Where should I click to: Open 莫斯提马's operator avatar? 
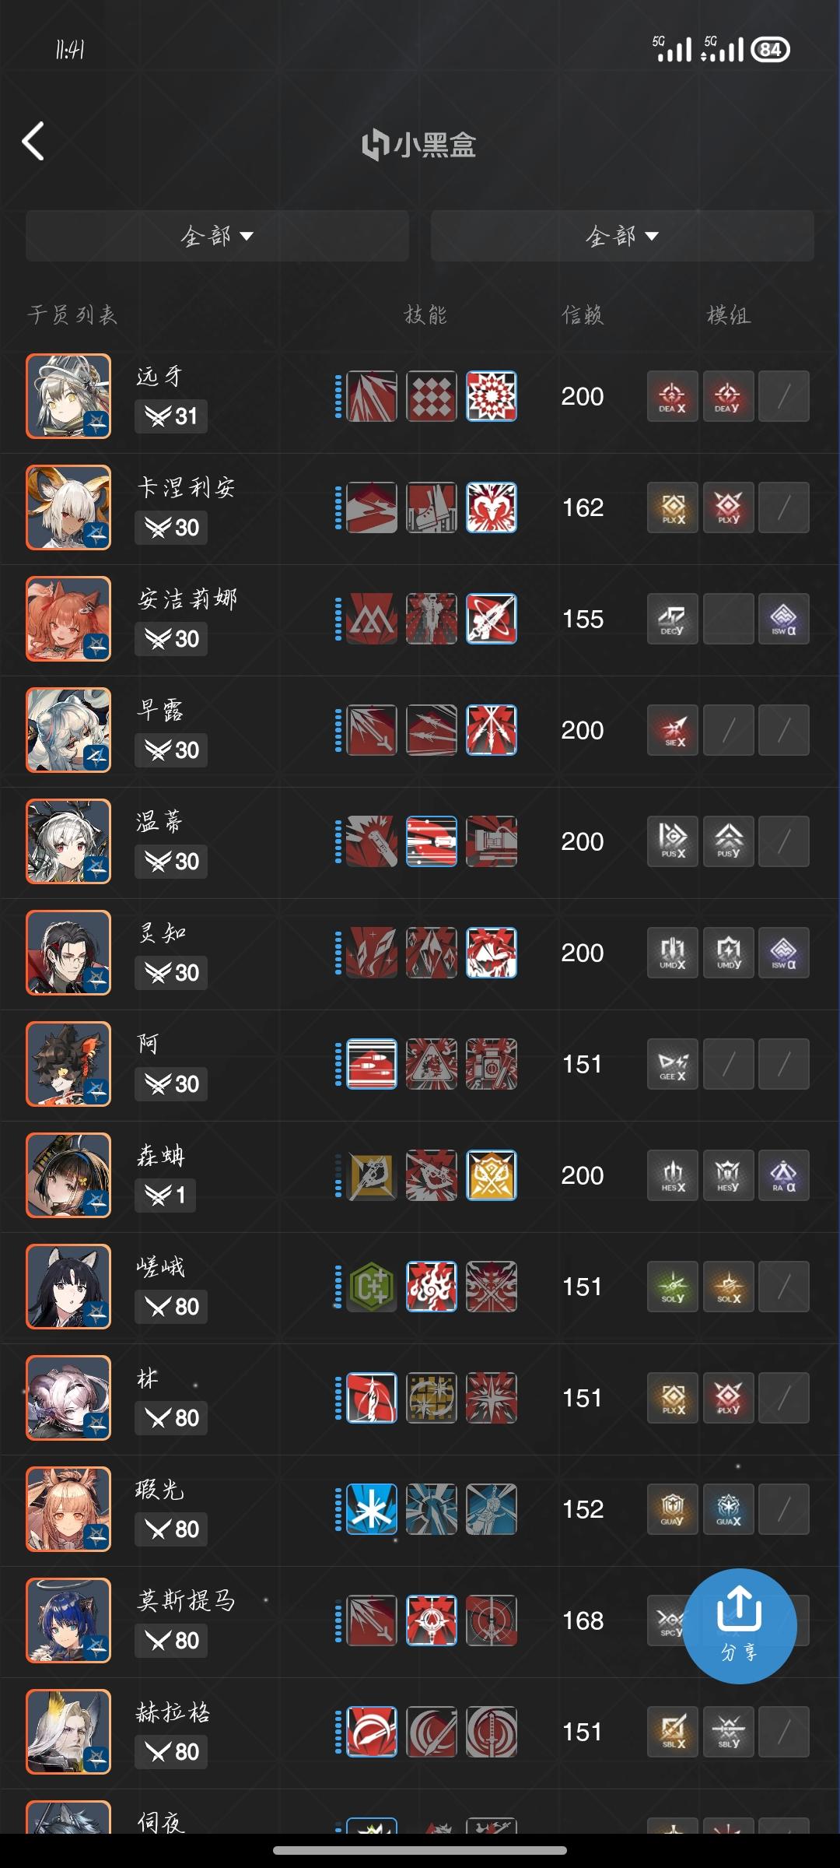[x=68, y=1620]
